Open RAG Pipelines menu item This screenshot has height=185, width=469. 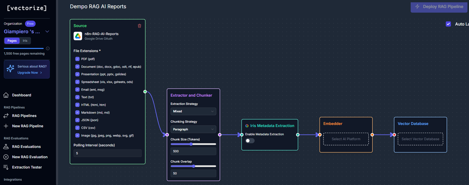[24, 116]
